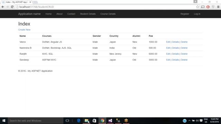Select the 'DotNet, Bootstrap, AJS, SQL' cell
Screen dimensions: 221x124
pos(57,48)
